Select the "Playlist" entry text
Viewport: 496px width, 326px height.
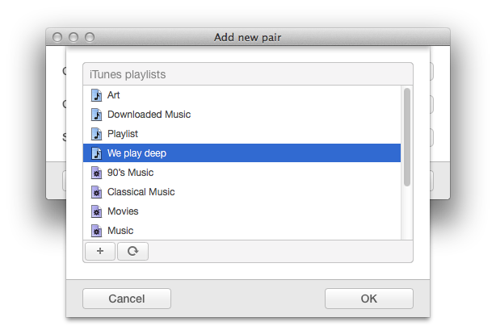123,134
